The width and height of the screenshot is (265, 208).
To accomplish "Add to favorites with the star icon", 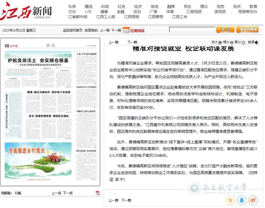I will click(230, 200).
